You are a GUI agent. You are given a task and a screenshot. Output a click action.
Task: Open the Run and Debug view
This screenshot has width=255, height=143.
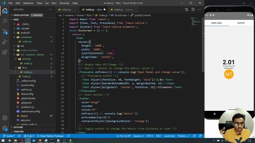click(x=5, y=42)
